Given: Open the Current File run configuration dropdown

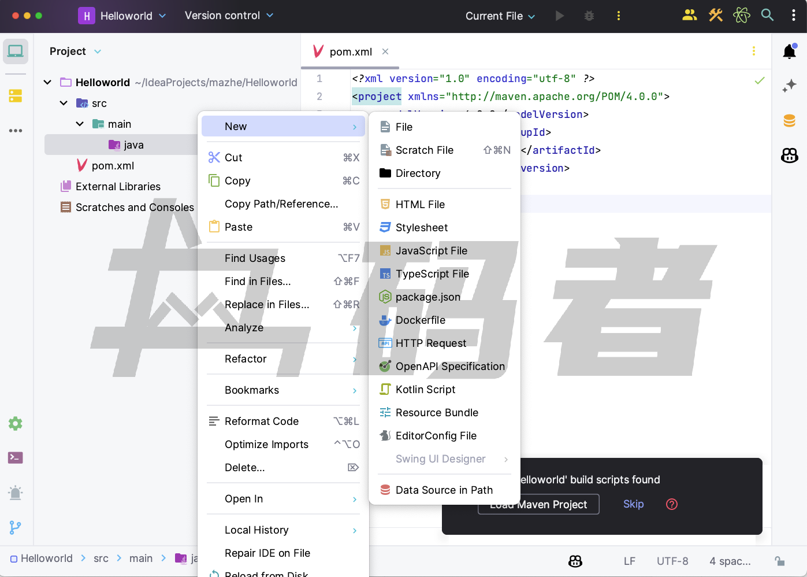Looking at the screenshot, I should point(500,16).
